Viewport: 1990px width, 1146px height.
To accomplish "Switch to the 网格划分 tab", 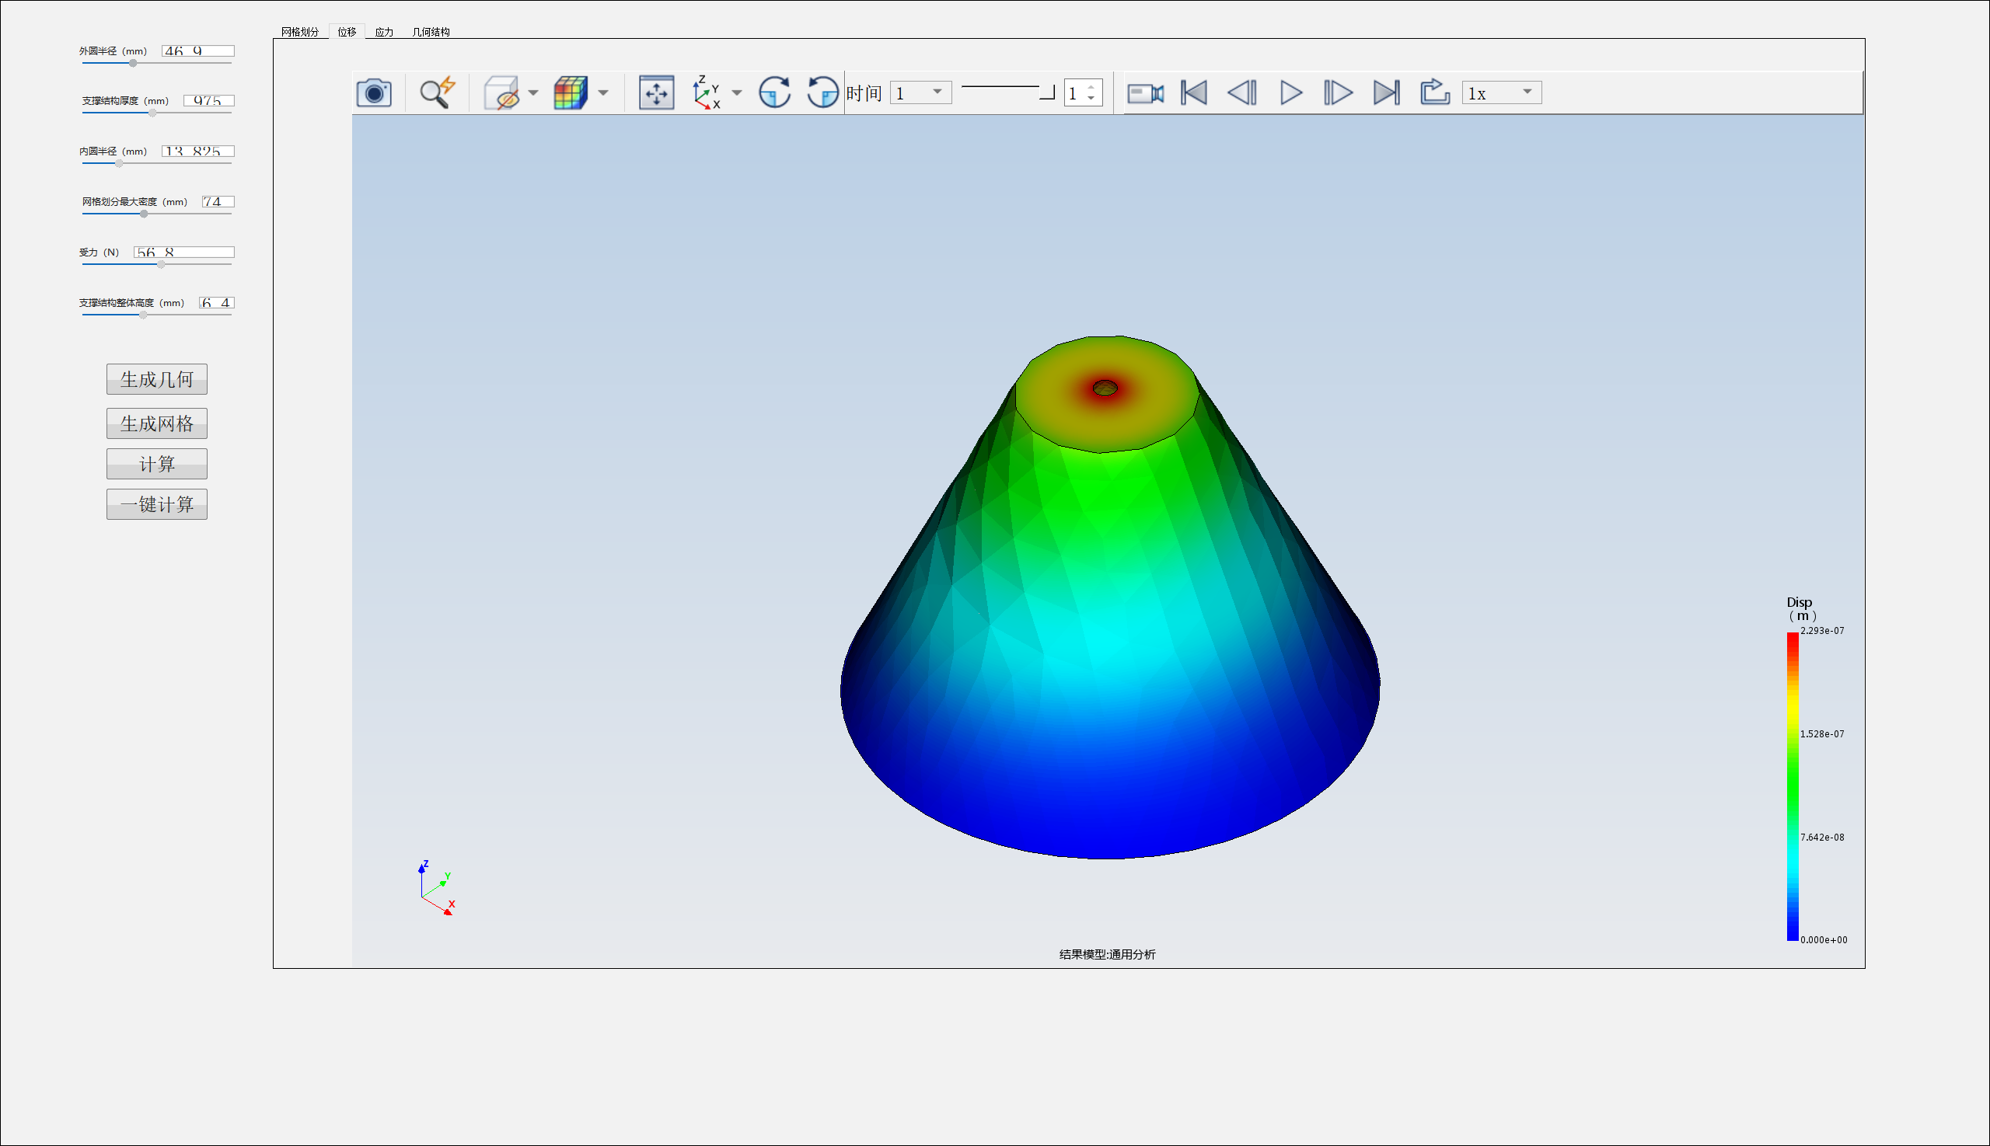I will (300, 32).
